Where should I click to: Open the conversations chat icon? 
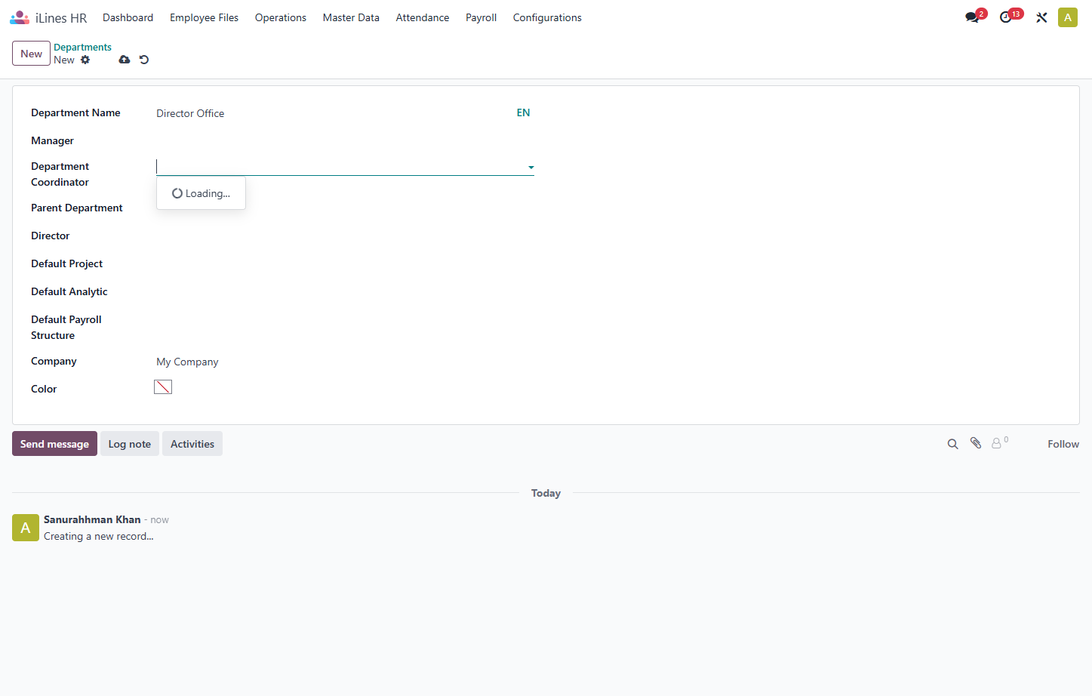(x=972, y=17)
